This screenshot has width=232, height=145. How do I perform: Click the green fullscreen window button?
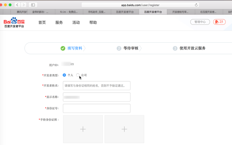click(10, 5)
